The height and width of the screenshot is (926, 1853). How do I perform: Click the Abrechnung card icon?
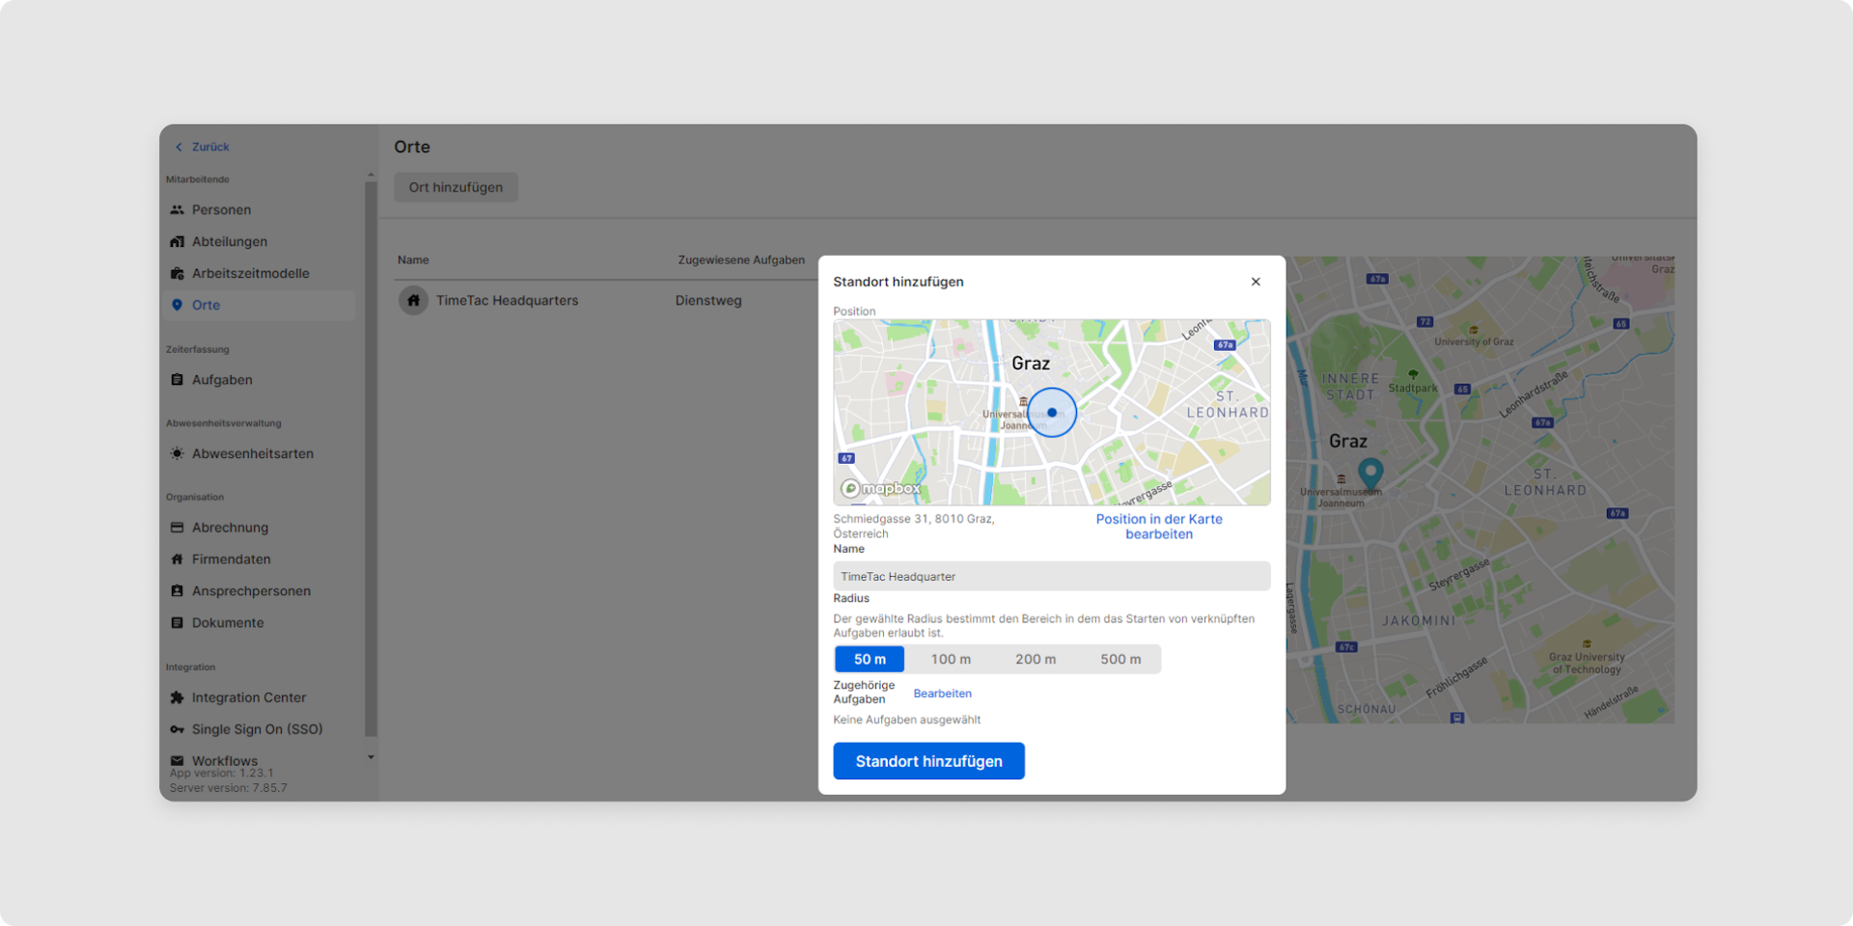pos(177,528)
